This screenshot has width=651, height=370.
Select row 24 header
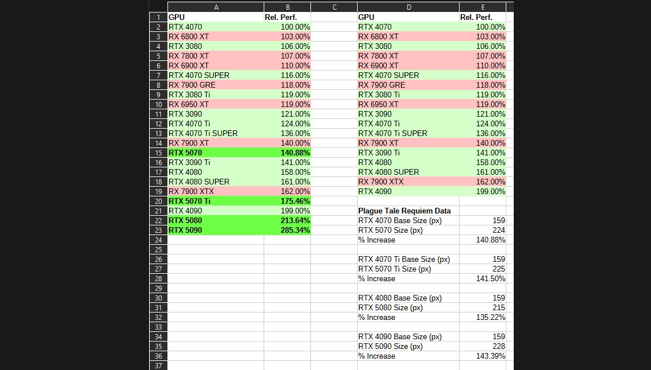click(158, 240)
